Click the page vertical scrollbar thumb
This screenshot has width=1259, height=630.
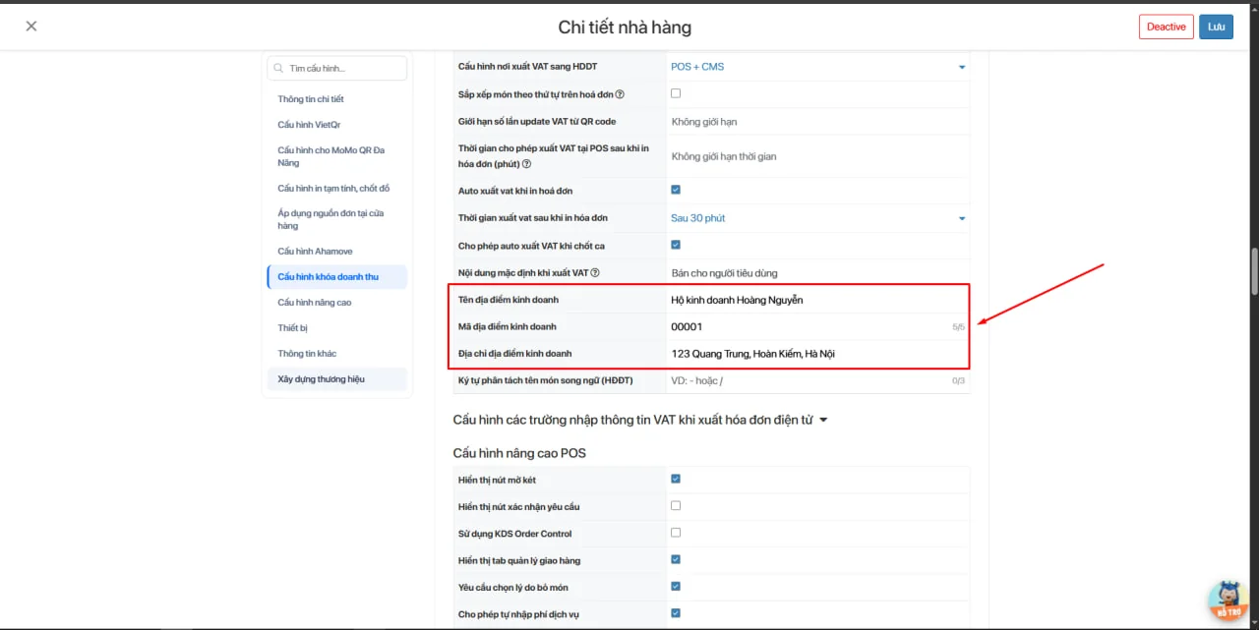tap(1253, 270)
